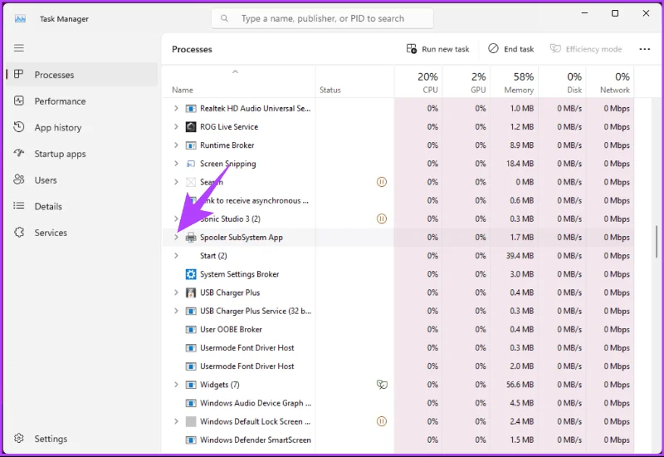Click the 18.4 MB memory value for Screen Snipping

tap(520, 164)
